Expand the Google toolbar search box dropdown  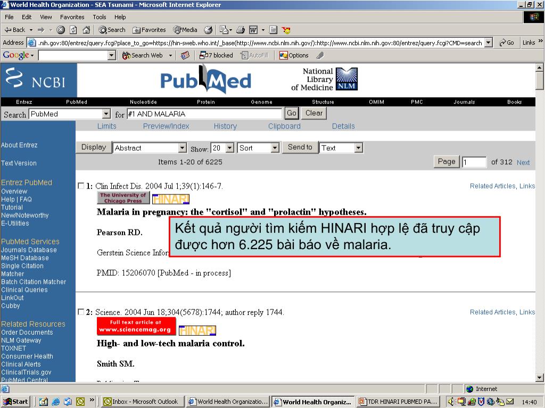[x=112, y=55]
